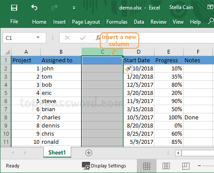Click the Tell Me search magnifier icon

click(211, 21)
